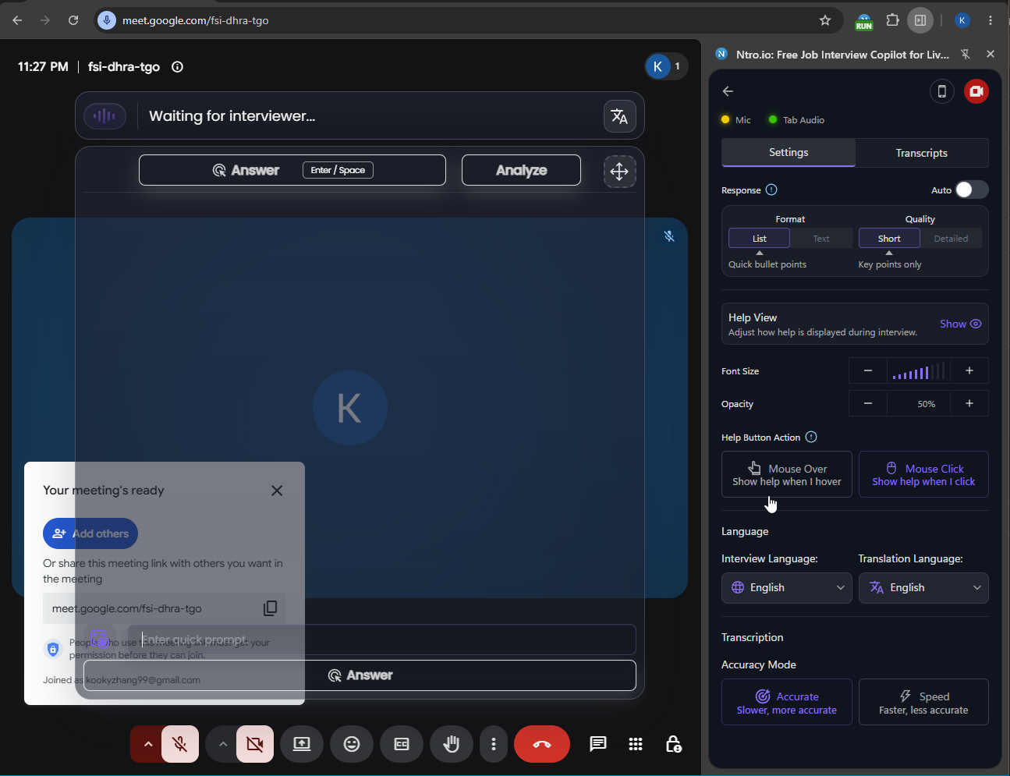Select Accurate transcription mode
1010x776 pixels.
click(x=786, y=702)
